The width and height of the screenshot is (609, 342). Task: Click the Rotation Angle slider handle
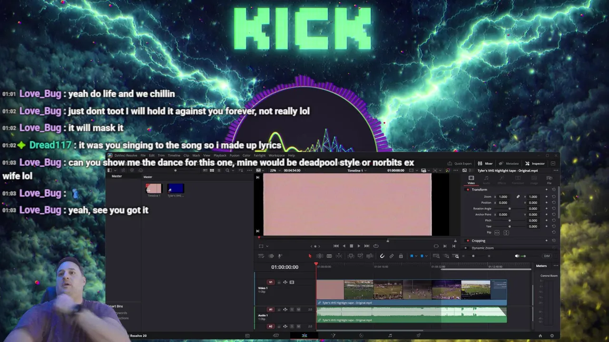click(x=510, y=209)
